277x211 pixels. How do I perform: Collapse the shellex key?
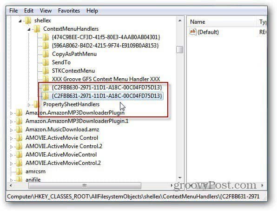pyautogui.click(x=20, y=21)
